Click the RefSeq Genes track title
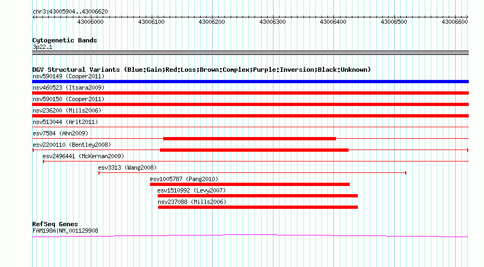 click(55, 224)
